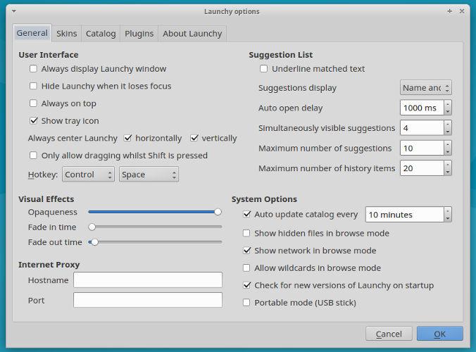This screenshot has height=352, width=476.
Task: Open the Control hotkey modifier dropdown
Action: tap(88, 174)
